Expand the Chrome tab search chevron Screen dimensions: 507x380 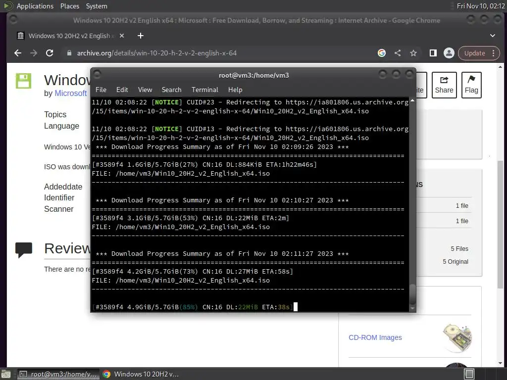493,36
